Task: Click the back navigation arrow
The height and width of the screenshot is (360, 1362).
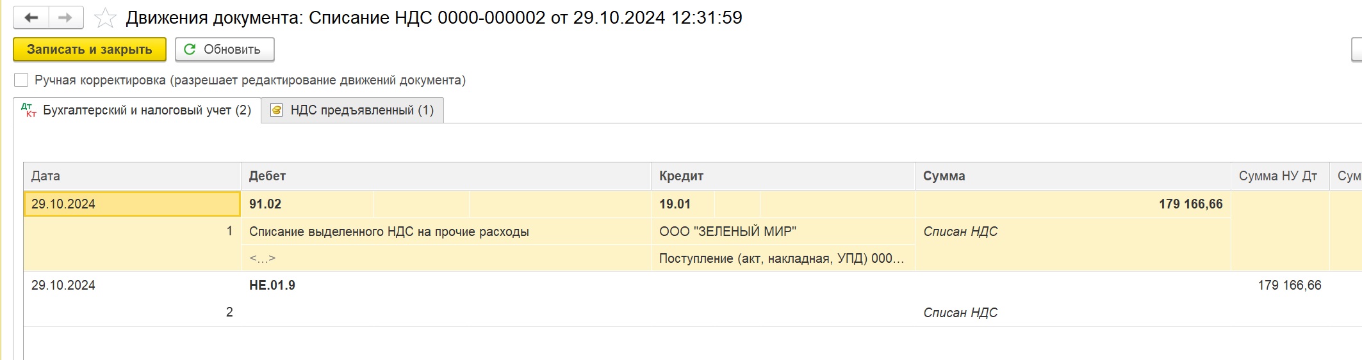Action: tap(31, 18)
